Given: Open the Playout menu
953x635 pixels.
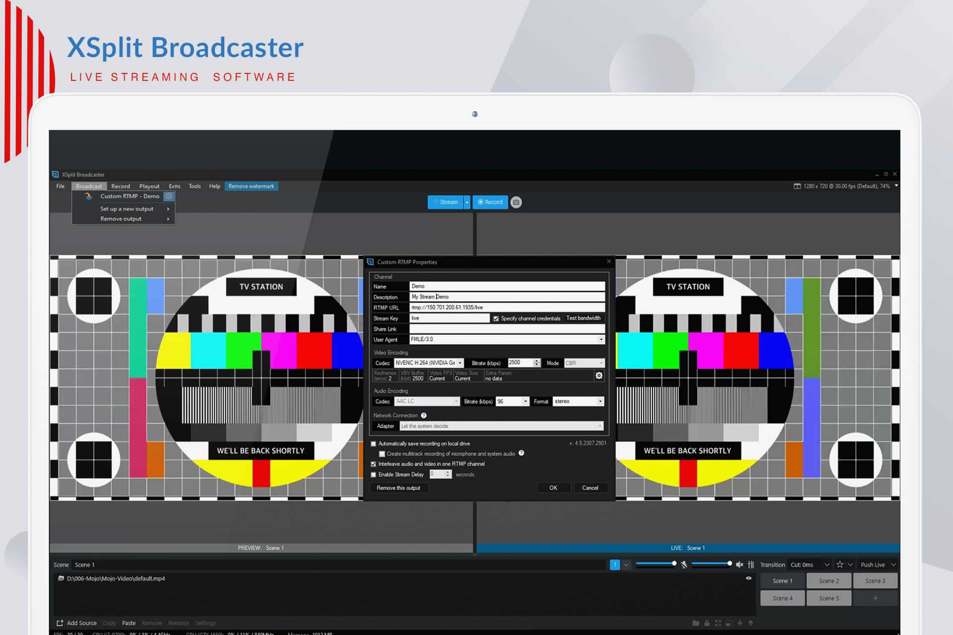Looking at the screenshot, I should pos(149,186).
